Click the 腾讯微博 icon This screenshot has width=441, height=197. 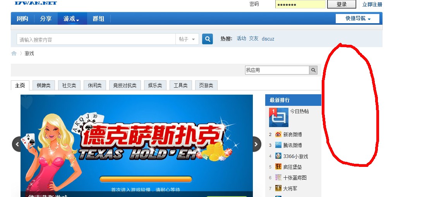pyautogui.click(x=278, y=145)
